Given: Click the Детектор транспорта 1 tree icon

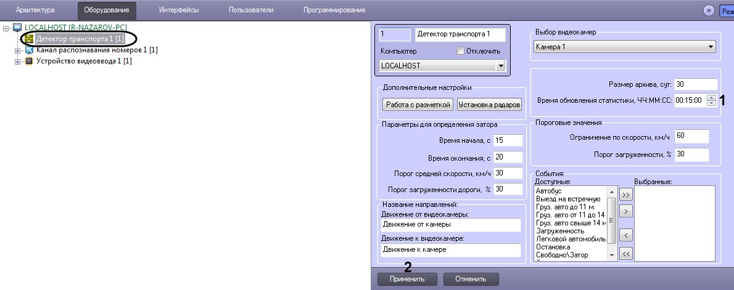Looking at the screenshot, I should 29,39.
